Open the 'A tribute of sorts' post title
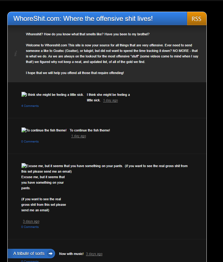This screenshot has height=262, width=223. click(x=29, y=253)
